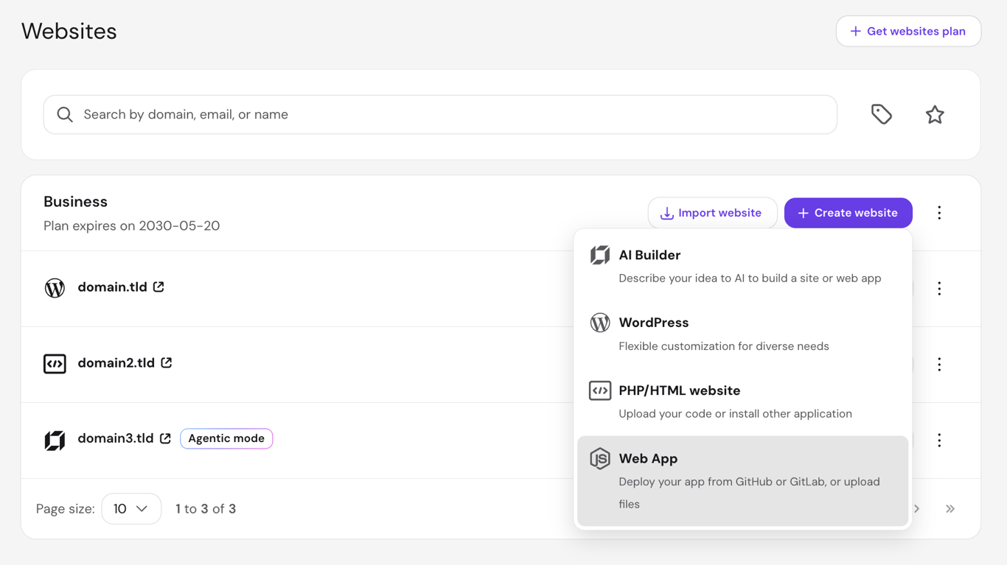Click the Agentic mode badge
1007x565 pixels.
226,438
